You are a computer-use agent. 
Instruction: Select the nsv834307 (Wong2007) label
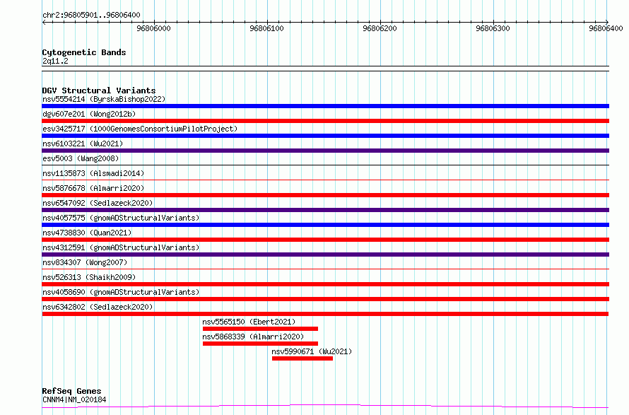point(85,262)
